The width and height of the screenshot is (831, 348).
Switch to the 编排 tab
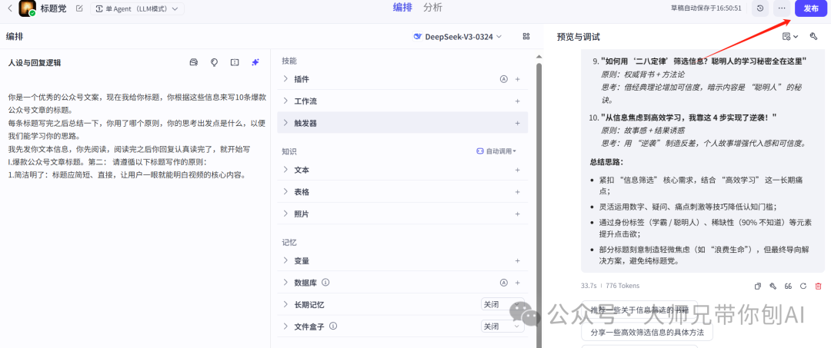[402, 8]
